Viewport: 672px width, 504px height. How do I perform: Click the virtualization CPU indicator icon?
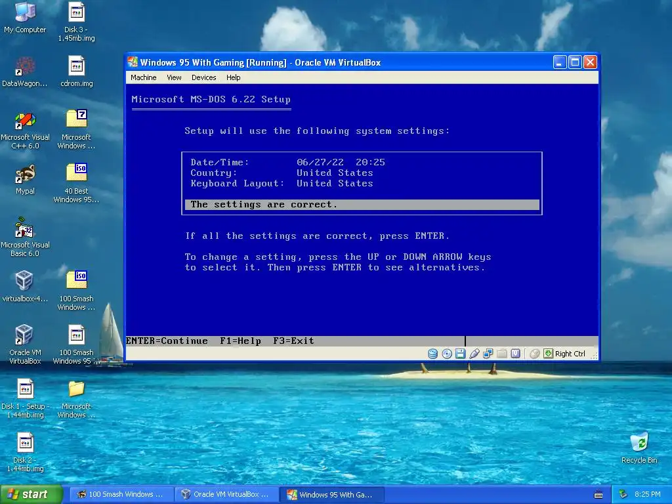click(516, 354)
